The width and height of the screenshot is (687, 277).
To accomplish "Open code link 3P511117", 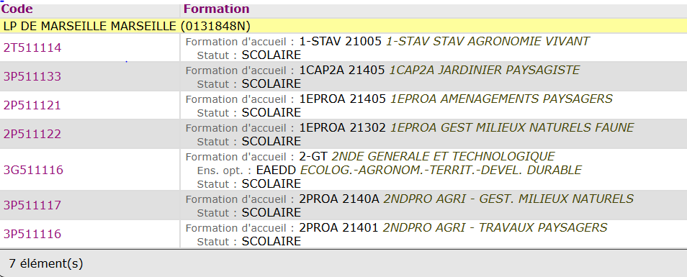I will coord(32,205).
